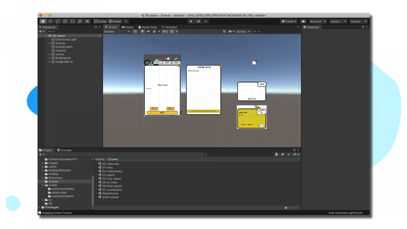The image size is (407, 229).
Task: Open Unity cloud services
Action: [303, 21]
